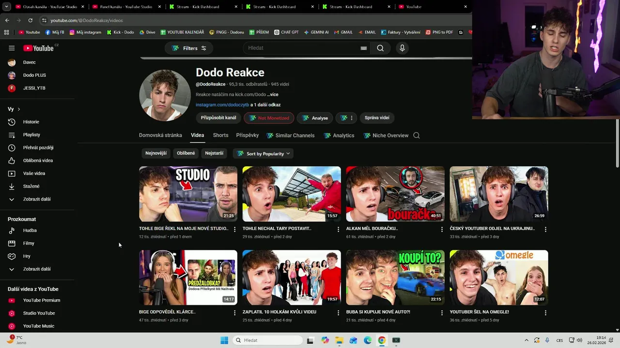Select the Nejnovější filter chip

point(156,153)
